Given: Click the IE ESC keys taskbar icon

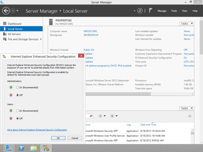Looking at the screenshot, I should 46,148.
